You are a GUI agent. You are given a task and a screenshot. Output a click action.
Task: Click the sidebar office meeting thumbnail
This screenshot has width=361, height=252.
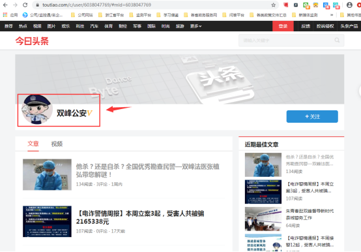click(263, 219)
